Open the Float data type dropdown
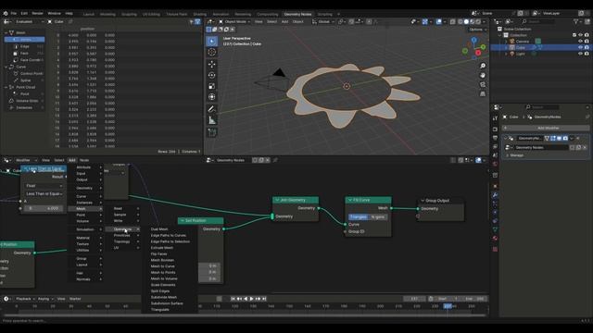The width and height of the screenshot is (593, 333). point(44,186)
